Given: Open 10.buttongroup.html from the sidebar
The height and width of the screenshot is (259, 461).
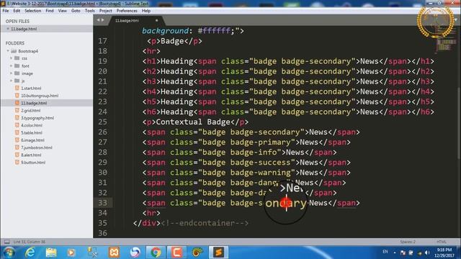Looking at the screenshot, I should pyautogui.click(x=40, y=96).
